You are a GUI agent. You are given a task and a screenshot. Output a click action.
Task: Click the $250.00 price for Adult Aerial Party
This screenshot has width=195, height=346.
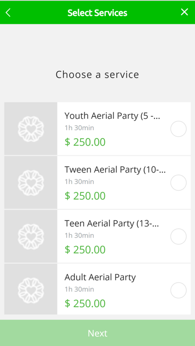pos(85,304)
